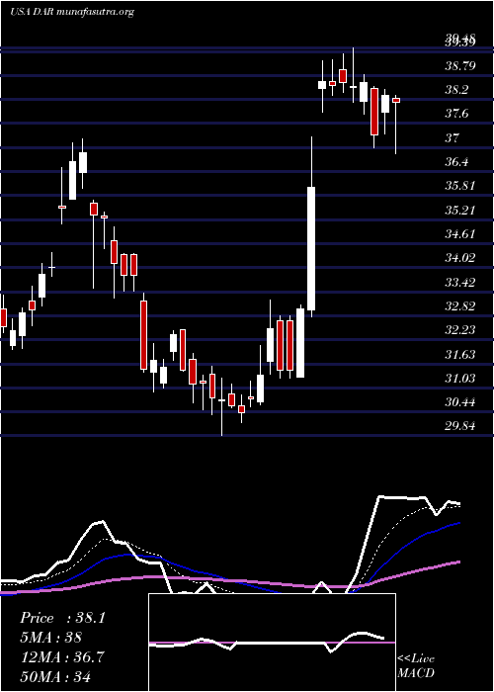Click the 32.82 price axis label

pyautogui.click(x=460, y=306)
